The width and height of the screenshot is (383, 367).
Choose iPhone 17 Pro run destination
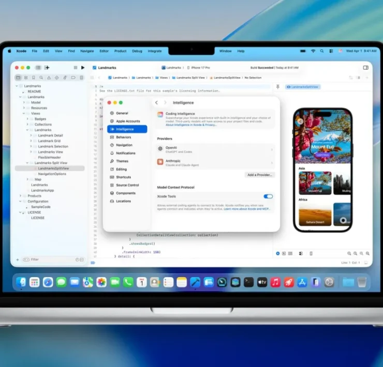198,68
